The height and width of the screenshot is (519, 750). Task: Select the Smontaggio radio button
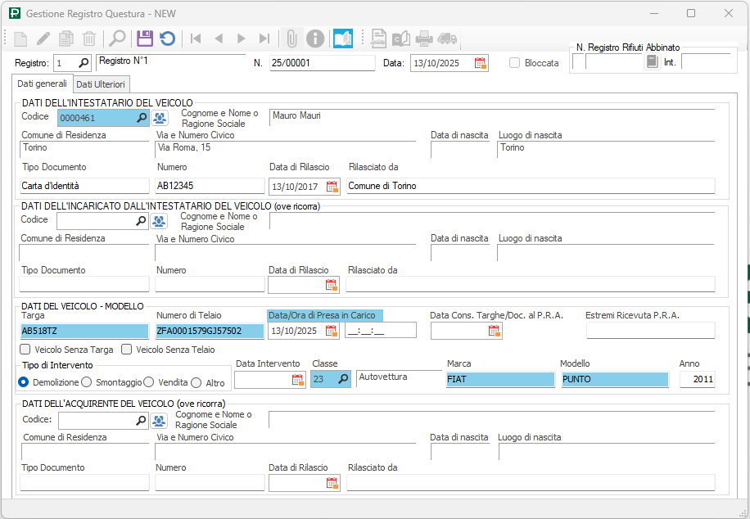click(87, 382)
